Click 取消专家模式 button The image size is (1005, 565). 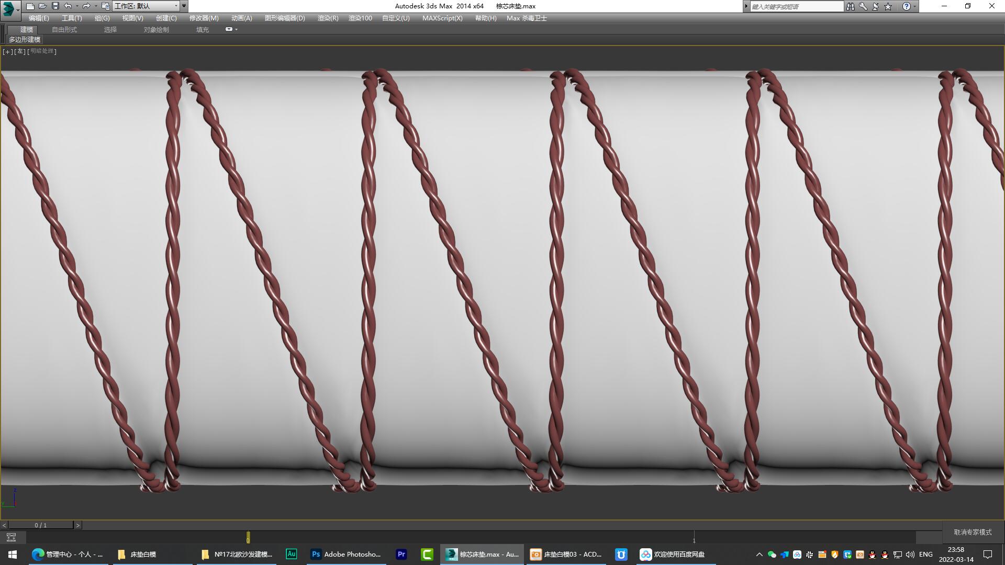(x=973, y=532)
